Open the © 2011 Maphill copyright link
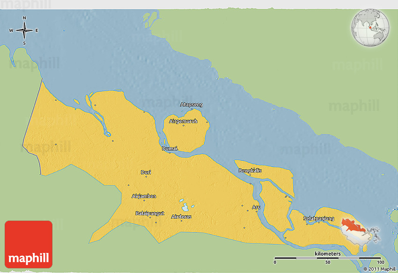Viewport: 398px width, 273px height. point(379,269)
